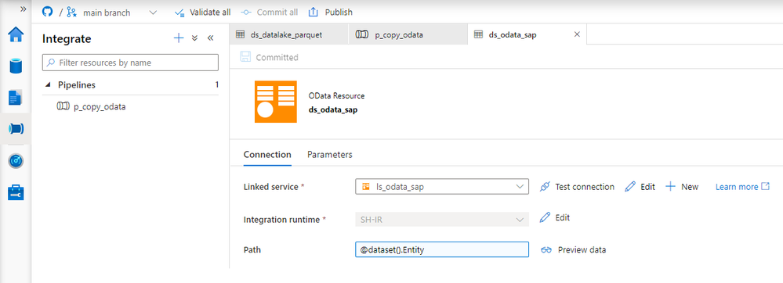The height and width of the screenshot is (283, 783).
Task: Click Validate all
Action: [x=203, y=13]
